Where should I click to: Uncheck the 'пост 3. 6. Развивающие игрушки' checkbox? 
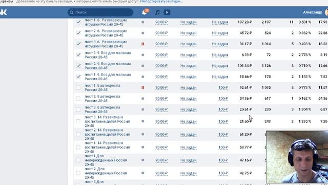coord(78,44)
